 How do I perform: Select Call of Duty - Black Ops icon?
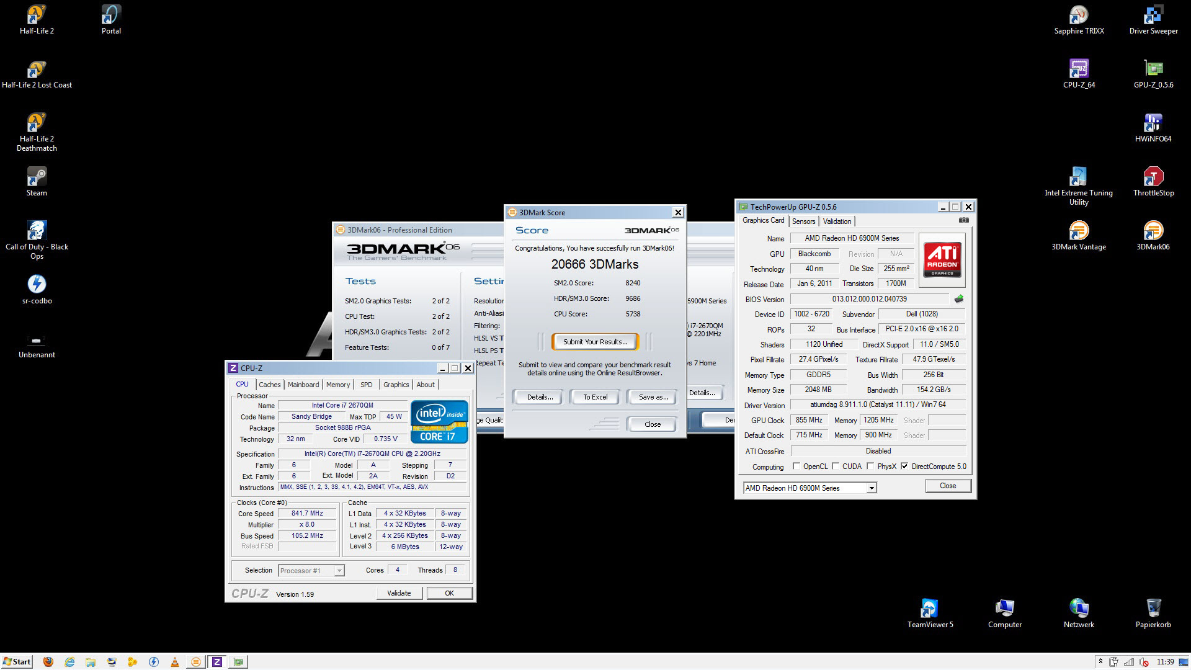(x=37, y=239)
